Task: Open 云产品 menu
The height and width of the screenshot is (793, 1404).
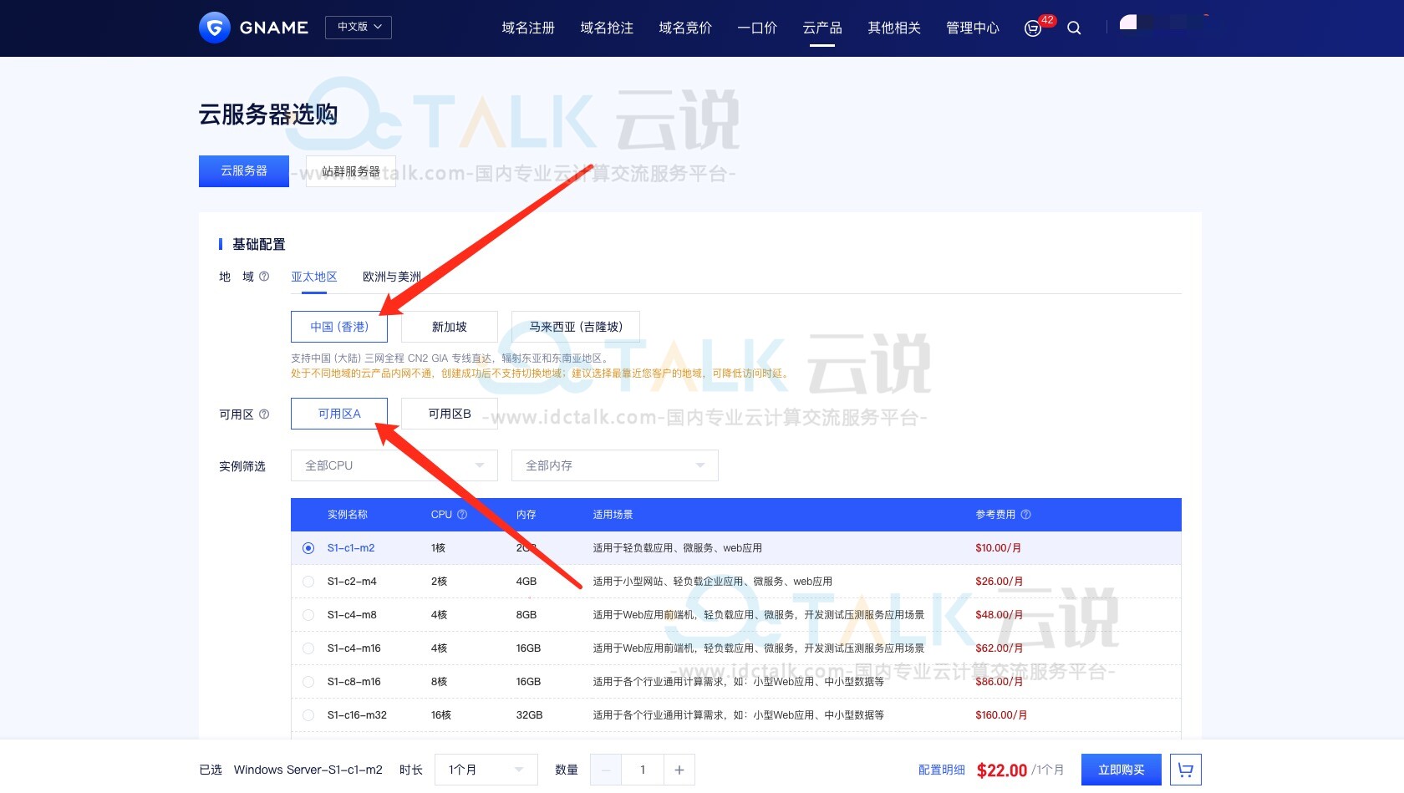Action: tap(822, 28)
